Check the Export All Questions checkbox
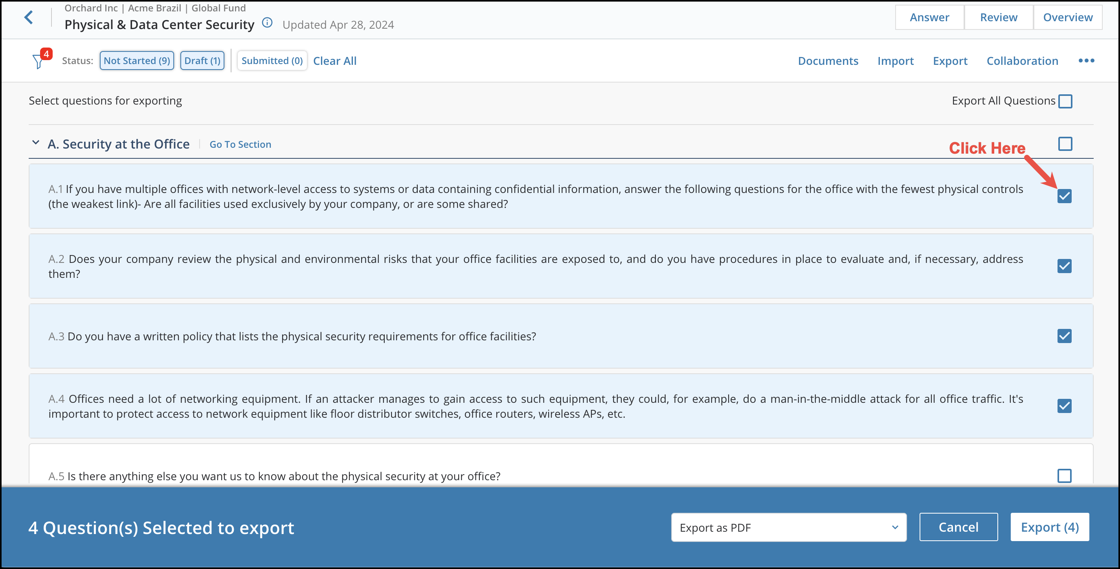Image resolution: width=1120 pixels, height=569 pixels. click(1066, 101)
